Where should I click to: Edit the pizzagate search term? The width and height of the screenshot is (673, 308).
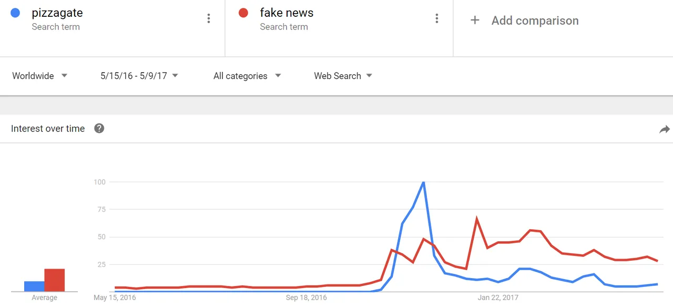pyautogui.click(x=57, y=13)
